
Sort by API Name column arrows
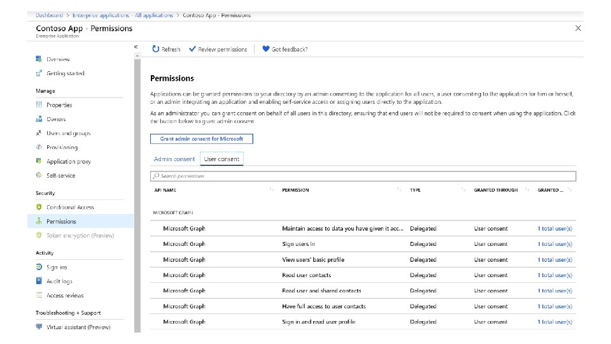[x=272, y=190]
